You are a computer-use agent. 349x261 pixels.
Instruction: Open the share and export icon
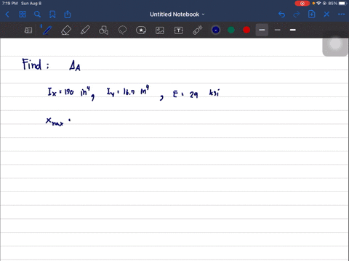coord(68,14)
